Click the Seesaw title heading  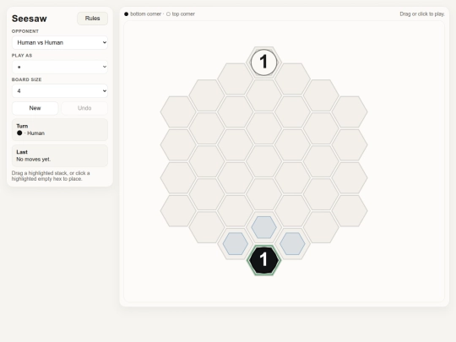[30, 19]
